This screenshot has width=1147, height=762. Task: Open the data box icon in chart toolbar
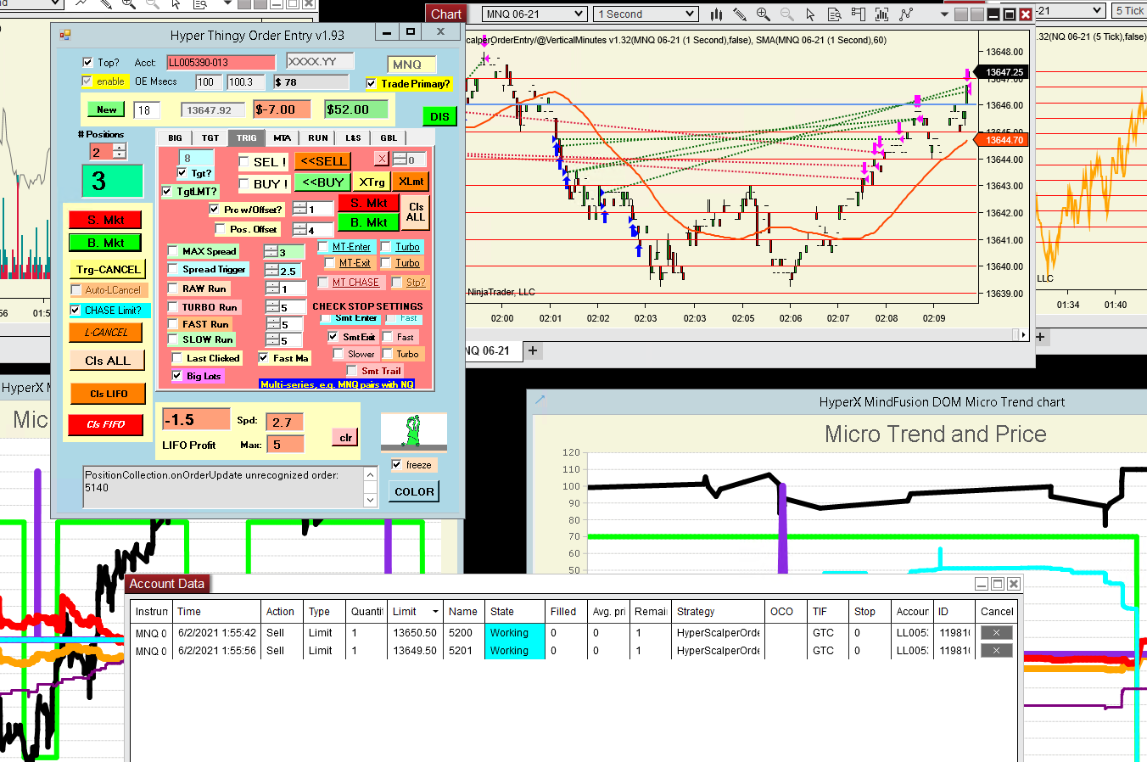(834, 14)
